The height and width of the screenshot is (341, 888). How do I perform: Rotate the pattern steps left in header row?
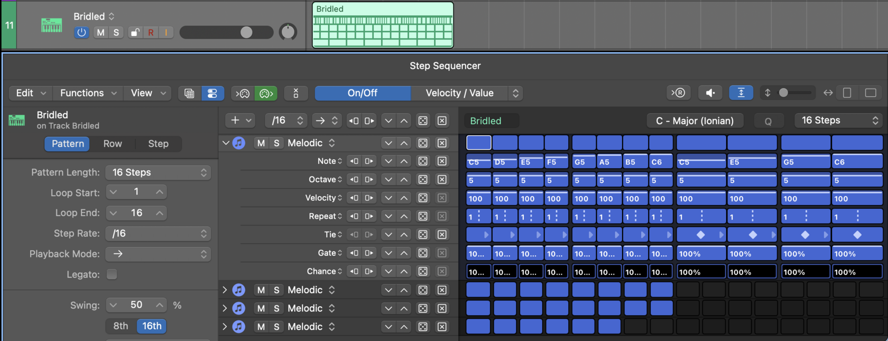(354, 121)
